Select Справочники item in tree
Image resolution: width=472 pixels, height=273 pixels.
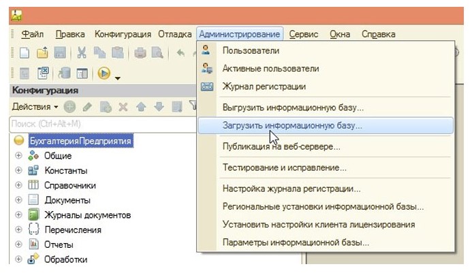point(70,185)
